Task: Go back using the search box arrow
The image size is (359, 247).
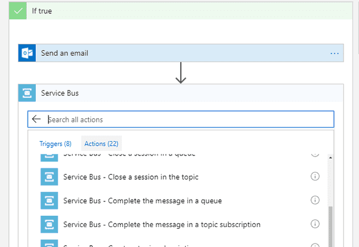Action: (x=36, y=119)
